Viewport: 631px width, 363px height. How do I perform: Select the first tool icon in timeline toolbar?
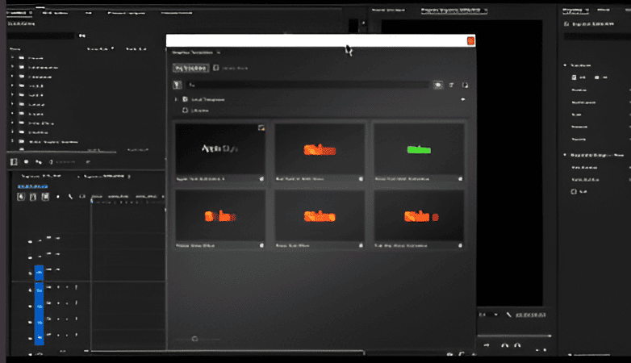pyautogui.click(x=22, y=197)
